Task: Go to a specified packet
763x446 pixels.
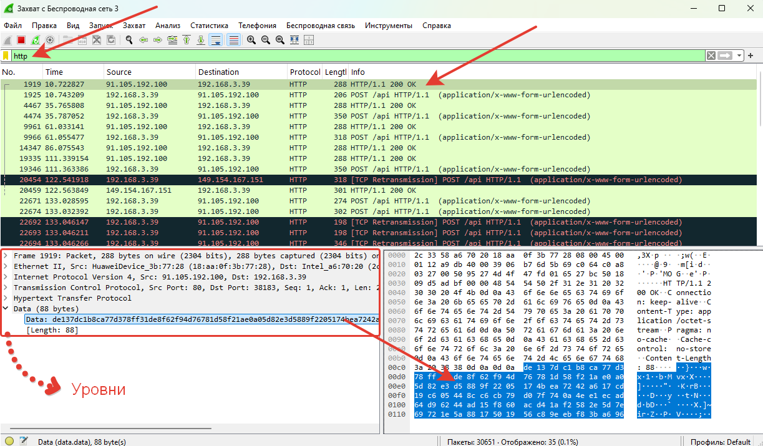Action: [172, 40]
